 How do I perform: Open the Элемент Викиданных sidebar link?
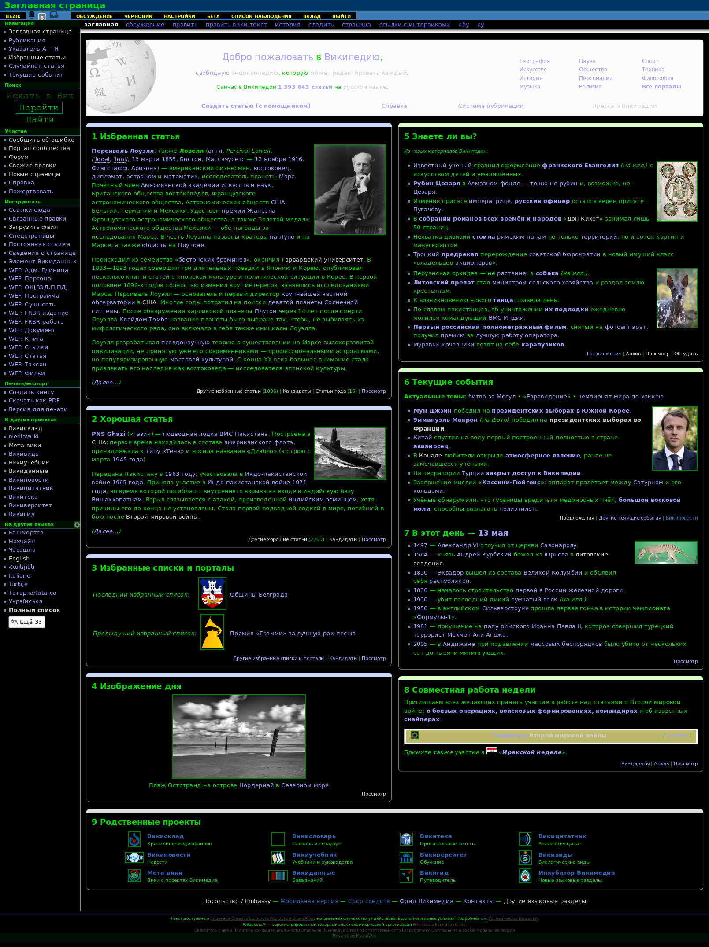click(43, 262)
